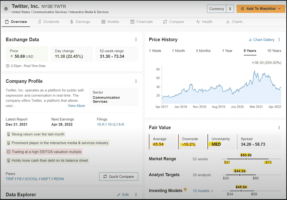
Task: Open Company Profile three-dot menu
Action: pyautogui.click(x=136, y=81)
